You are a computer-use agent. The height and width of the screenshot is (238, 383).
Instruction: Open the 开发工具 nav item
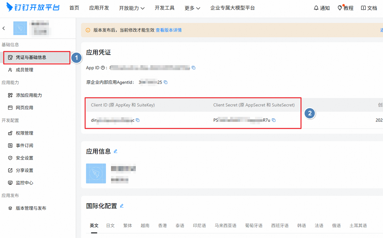click(165, 8)
